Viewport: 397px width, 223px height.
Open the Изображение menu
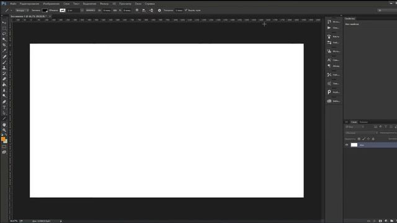[51, 4]
